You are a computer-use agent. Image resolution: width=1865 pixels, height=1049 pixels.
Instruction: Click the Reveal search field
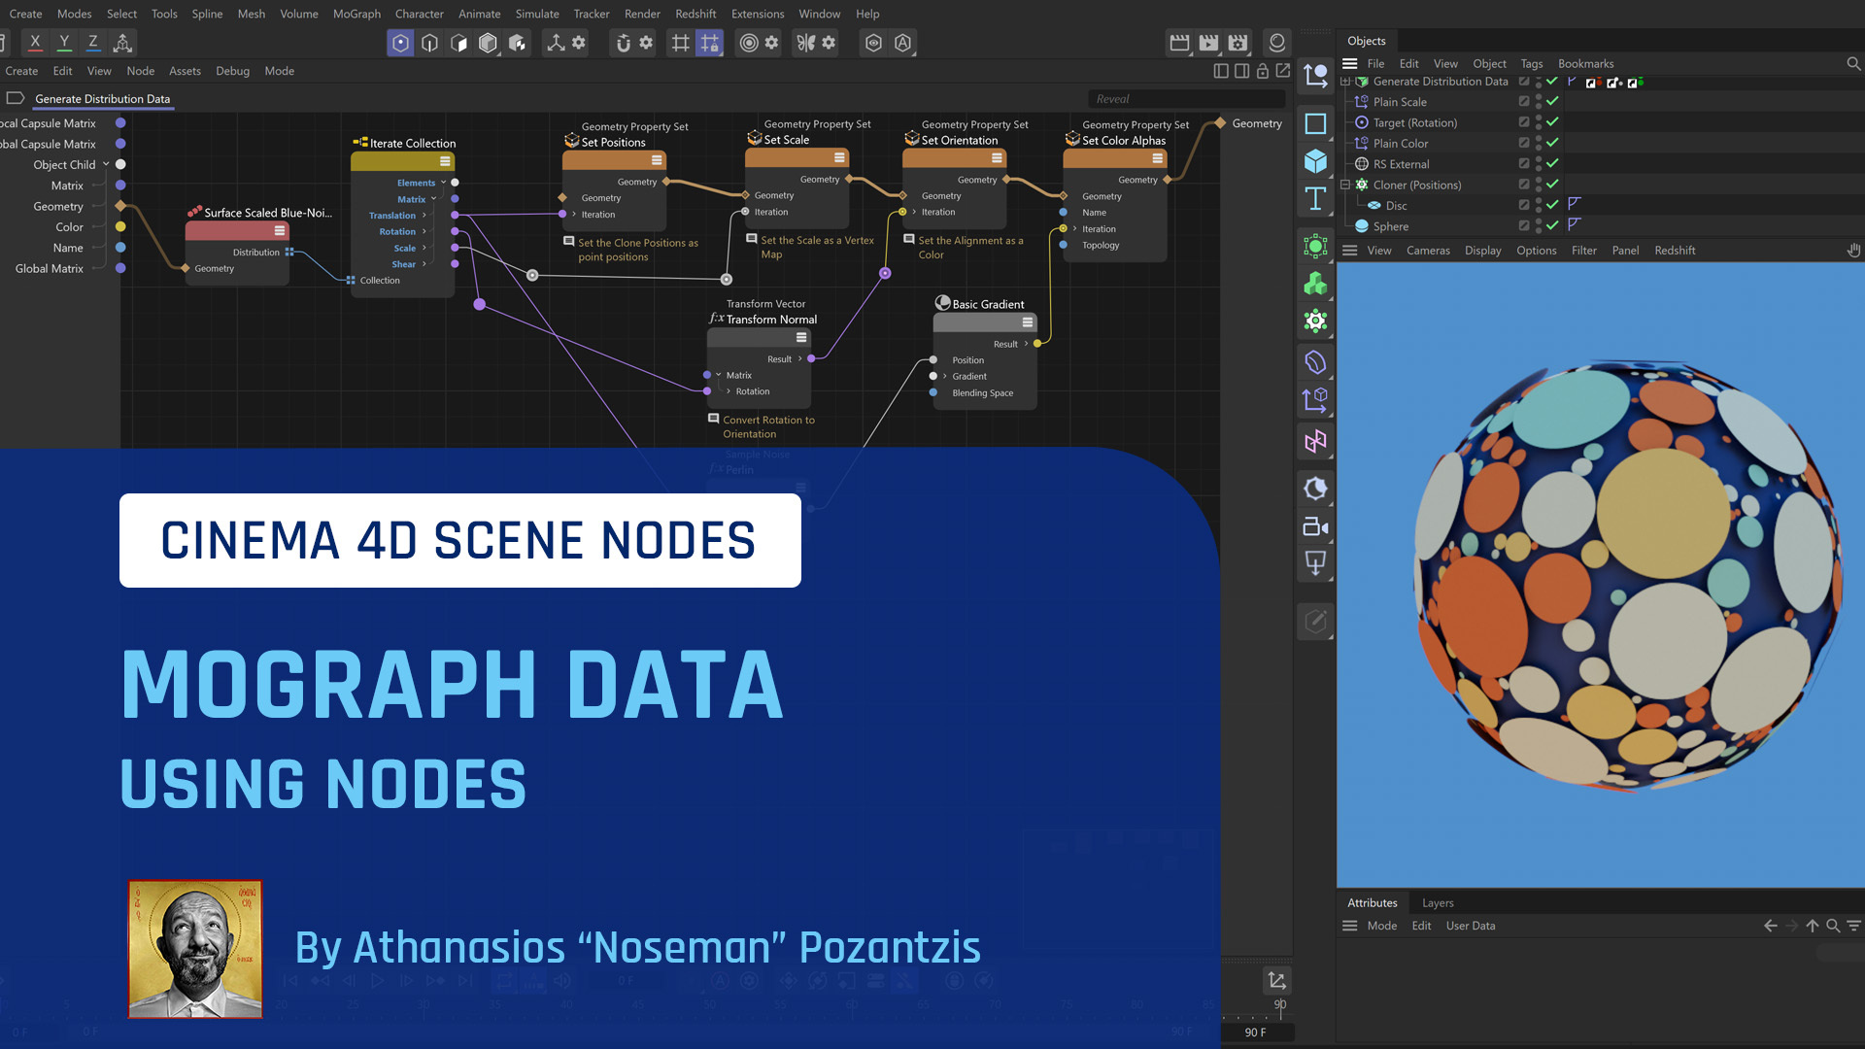[x=1185, y=99]
